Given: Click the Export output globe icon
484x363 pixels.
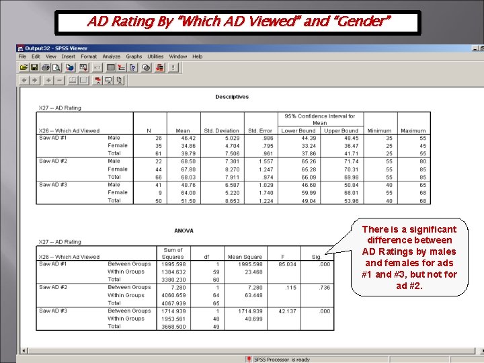Looking at the screenshot, I should point(70,67).
